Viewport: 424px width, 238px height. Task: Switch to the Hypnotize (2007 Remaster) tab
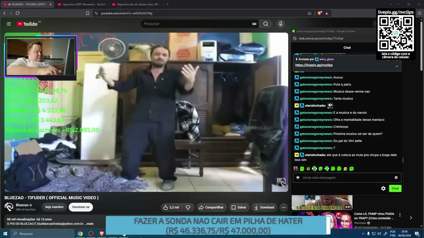tap(81, 4)
